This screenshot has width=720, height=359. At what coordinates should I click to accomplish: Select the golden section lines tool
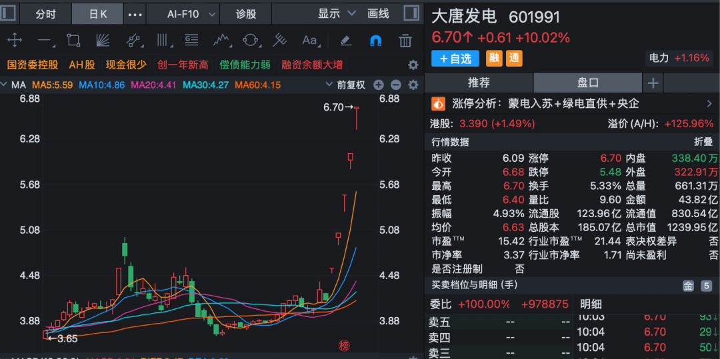coord(191,41)
